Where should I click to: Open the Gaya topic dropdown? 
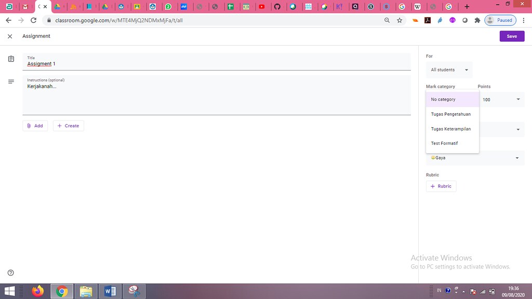(x=475, y=158)
